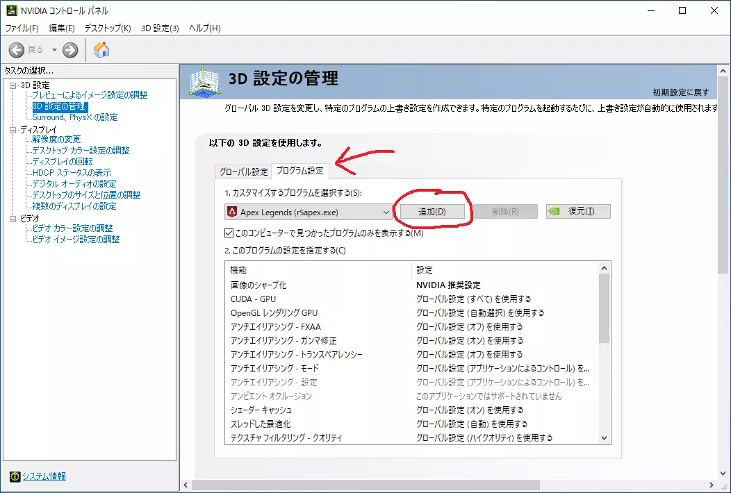This screenshot has height=493, width=731.
Task: Click settings list scroll-up arrow
Action: [x=605, y=268]
